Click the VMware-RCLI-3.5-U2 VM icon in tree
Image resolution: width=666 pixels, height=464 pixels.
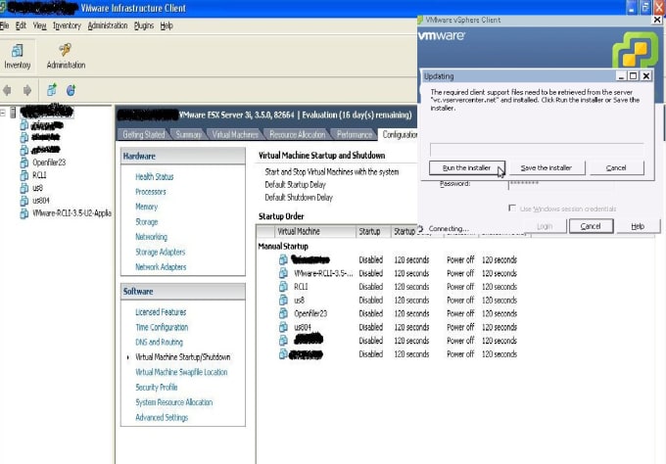(24, 213)
